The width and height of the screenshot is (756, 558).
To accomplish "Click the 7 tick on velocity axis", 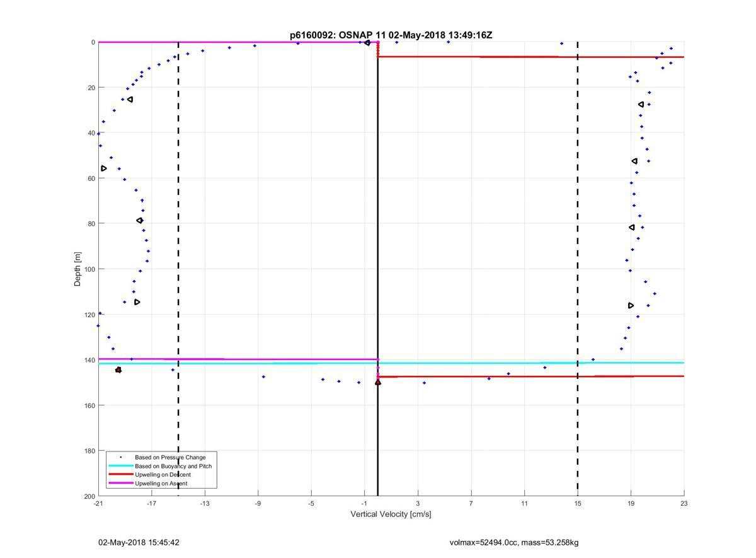I will (x=471, y=503).
